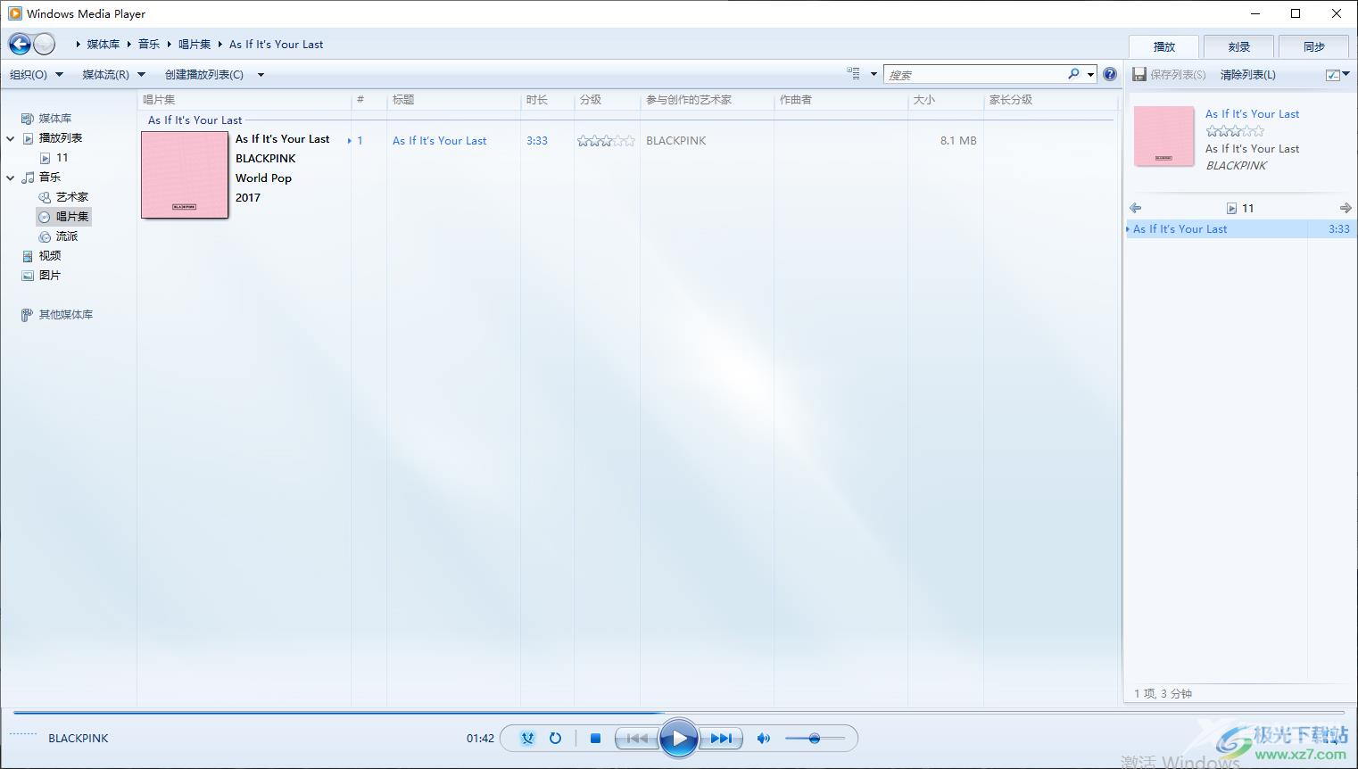Toggle repeat mode

(x=555, y=738)
